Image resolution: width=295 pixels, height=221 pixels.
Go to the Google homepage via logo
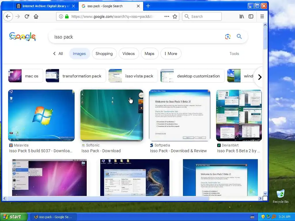[x=22, y=37]
